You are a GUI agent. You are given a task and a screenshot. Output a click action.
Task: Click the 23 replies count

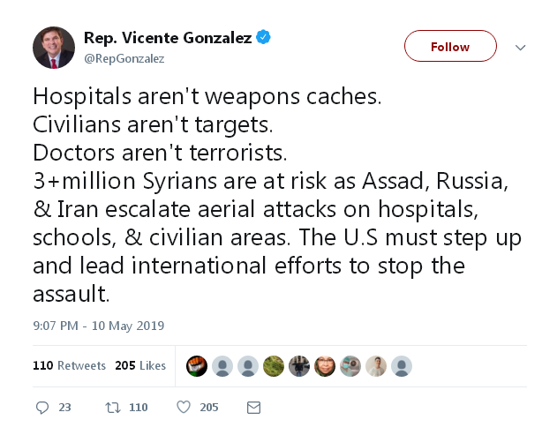coord(64,408)
